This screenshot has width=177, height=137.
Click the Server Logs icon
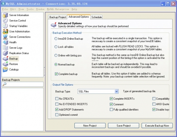point(5,48)
